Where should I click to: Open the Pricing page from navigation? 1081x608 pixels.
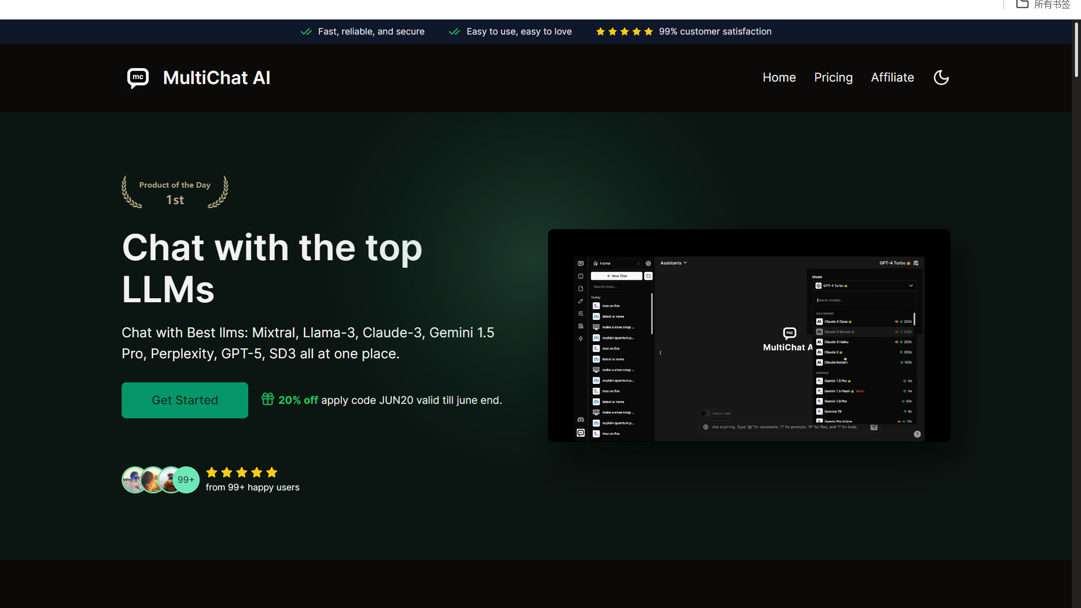(x=833, y=78)
